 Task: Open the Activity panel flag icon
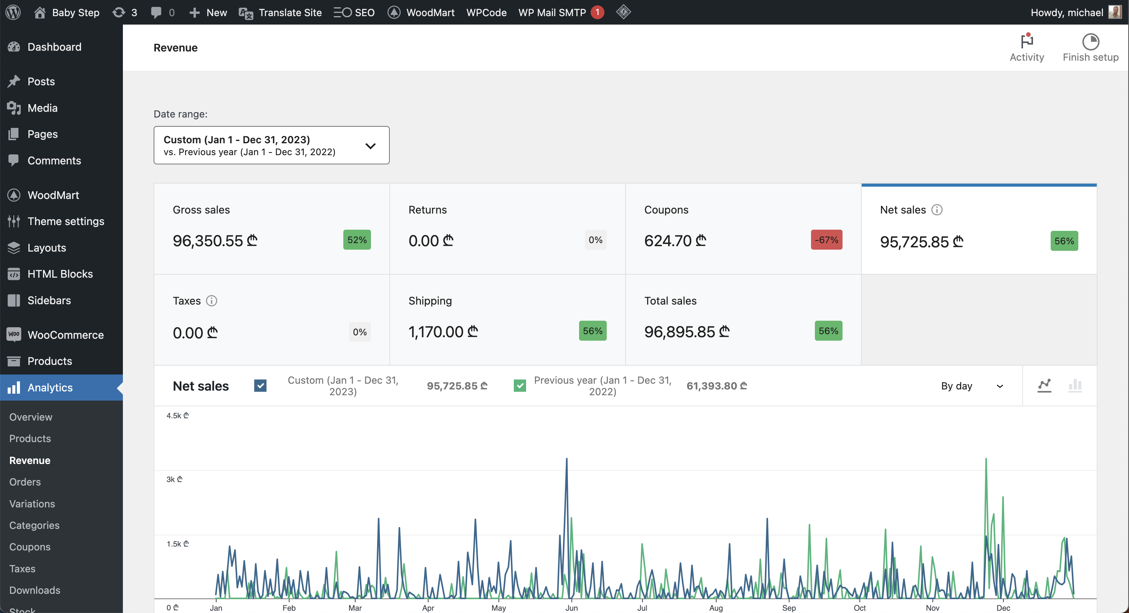click(1026, 41)
